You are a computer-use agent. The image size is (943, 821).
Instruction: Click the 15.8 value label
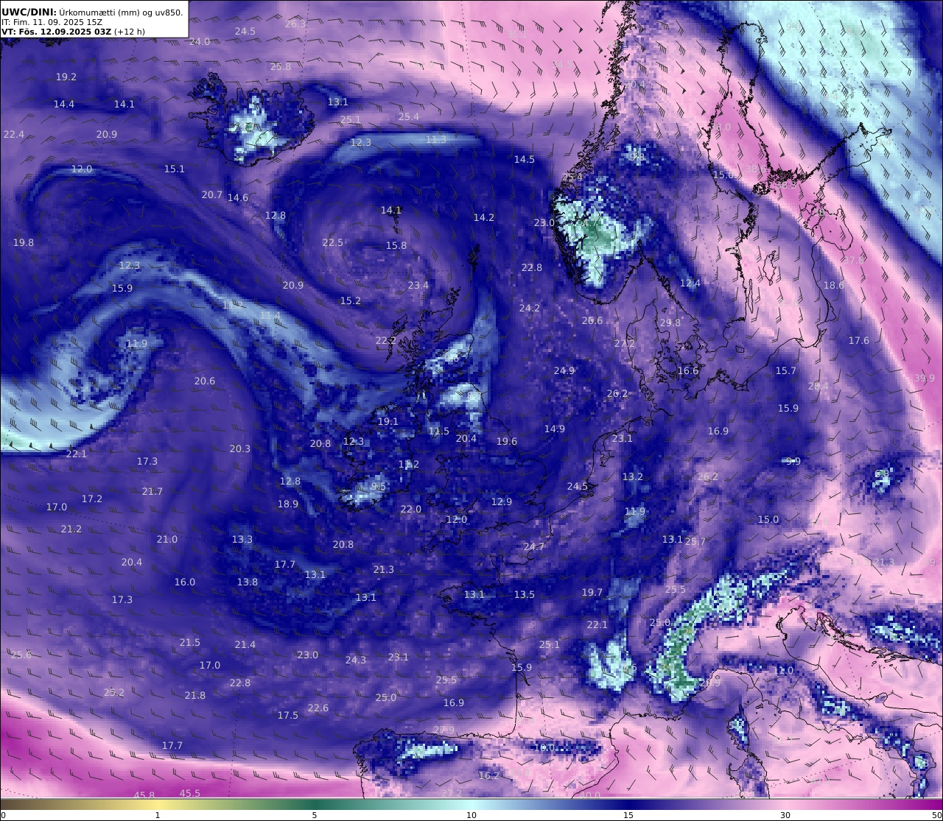pos(396,246)
